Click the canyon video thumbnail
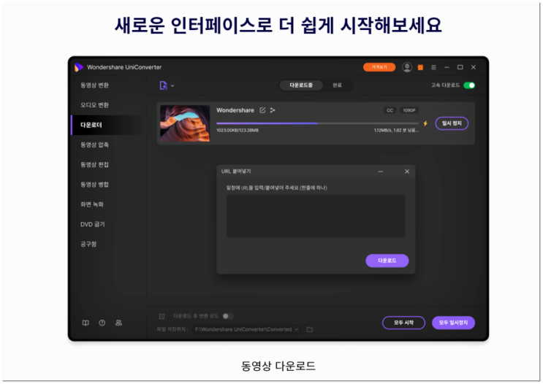This screenshot has height=384, width=543. [185, 123]
